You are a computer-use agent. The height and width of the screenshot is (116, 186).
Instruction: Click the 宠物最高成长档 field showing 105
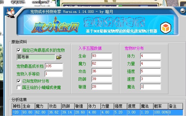click(54, 66)
